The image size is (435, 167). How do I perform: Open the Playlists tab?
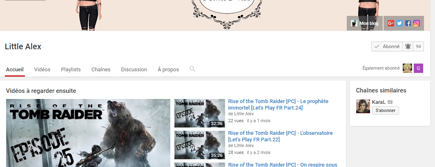[x=71, y=69]
